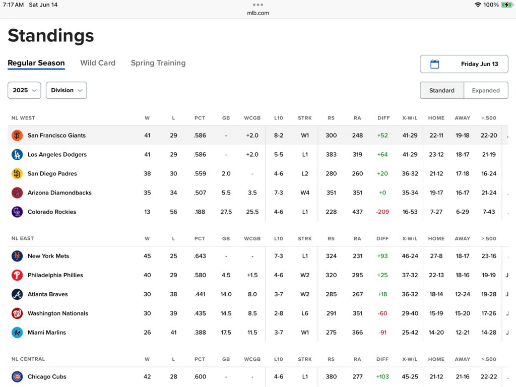This screenshot has width=516, height=387.
Task: Open Arizona Diamondbacks team link
Action: pyautogui.click(x=59, y=192)
